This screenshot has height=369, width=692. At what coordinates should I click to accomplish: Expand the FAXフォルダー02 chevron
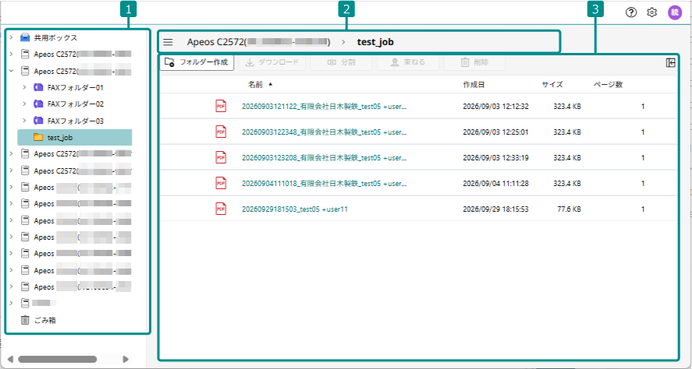pyautogui.click(x=25, y=104)
